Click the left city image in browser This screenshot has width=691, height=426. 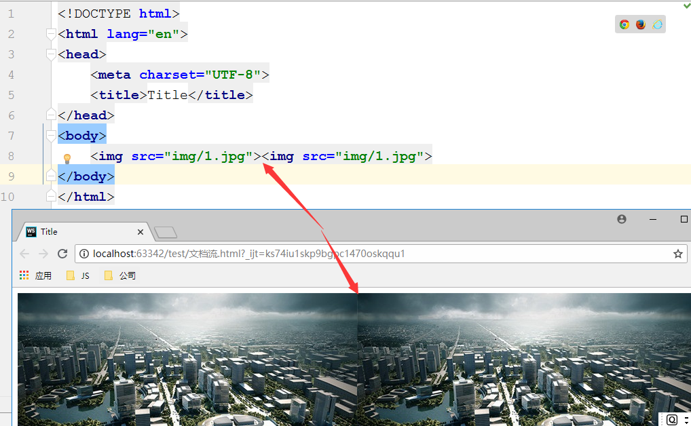(187, 360)
